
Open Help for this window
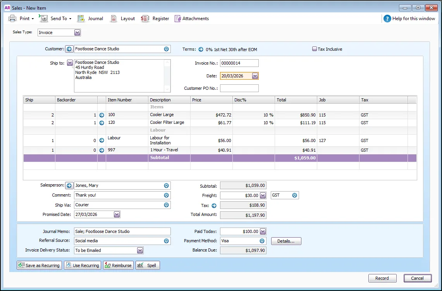[409, 19]
